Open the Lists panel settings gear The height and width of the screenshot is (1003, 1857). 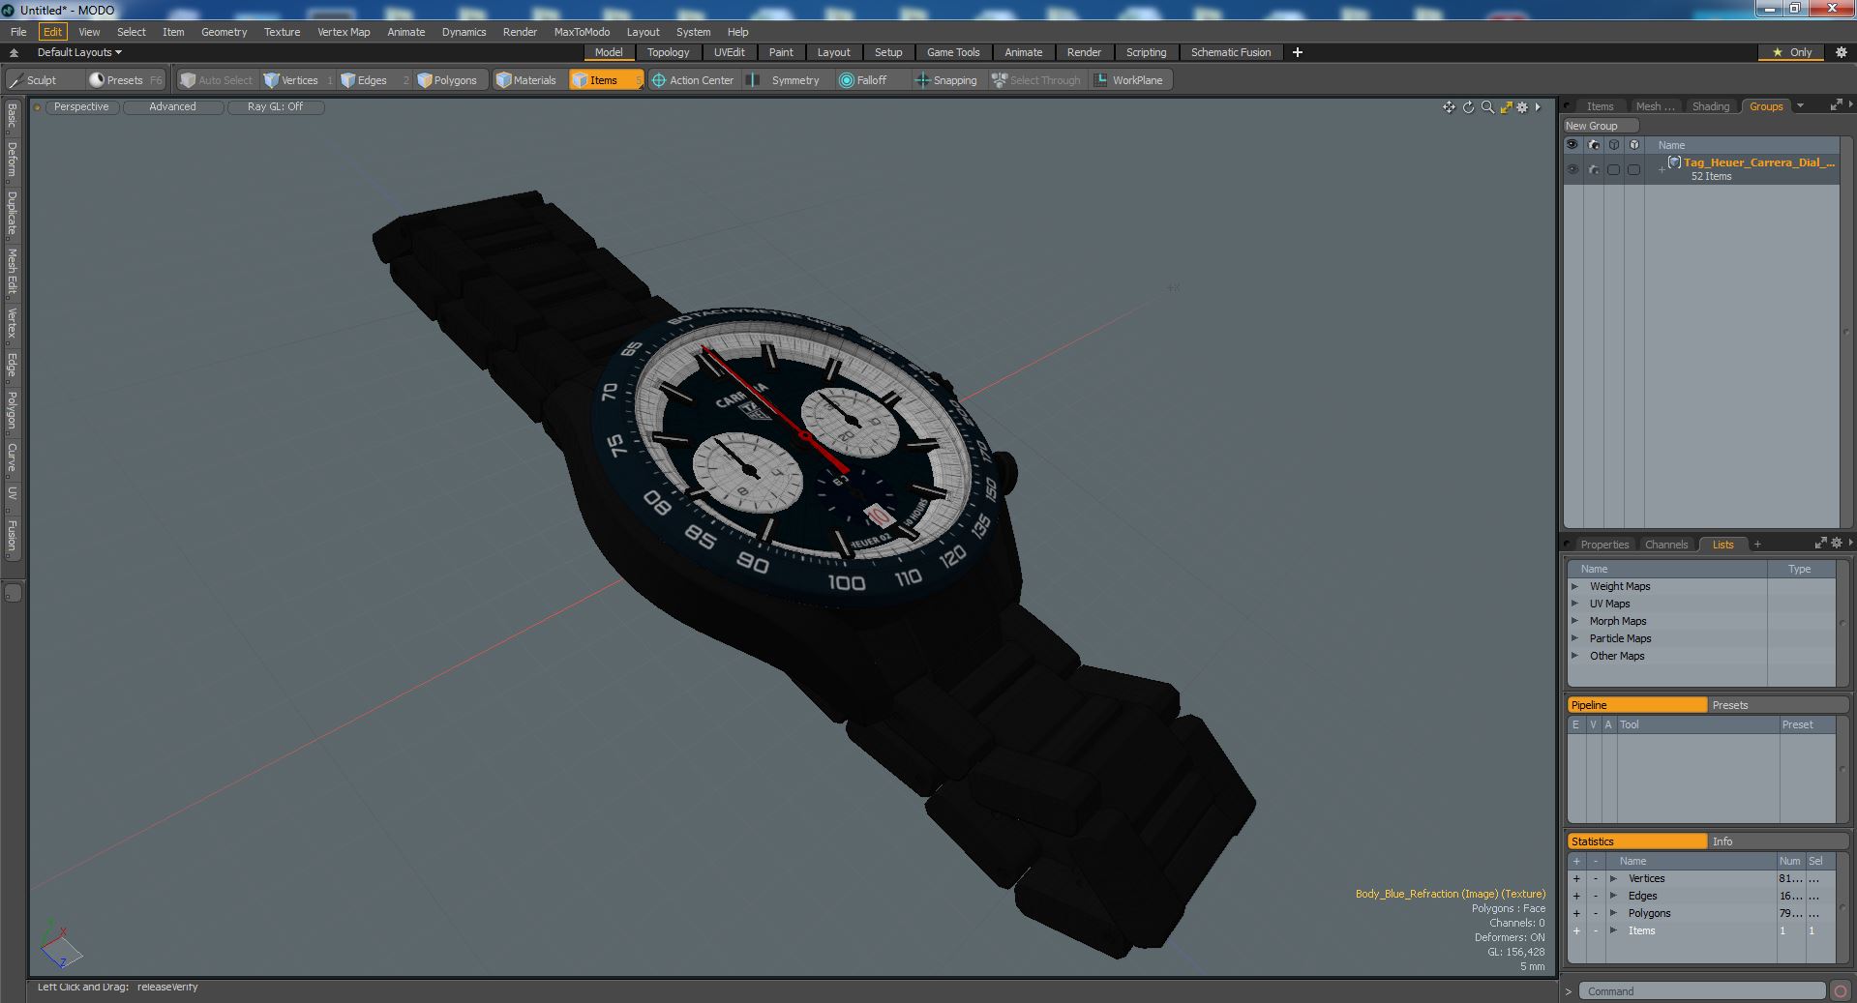coord(1836,544)
